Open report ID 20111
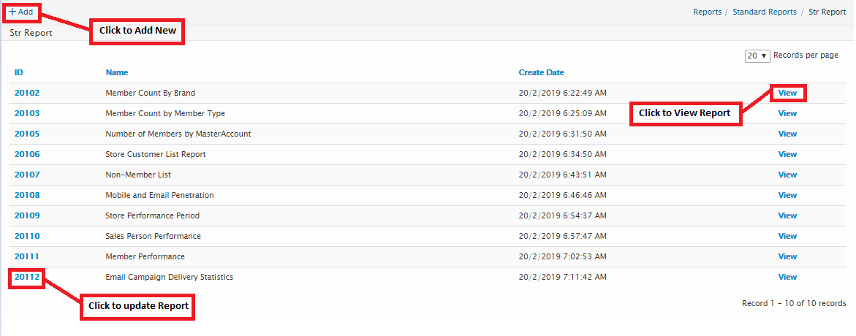This screenshot has width=856, height=336. [27, 256]
